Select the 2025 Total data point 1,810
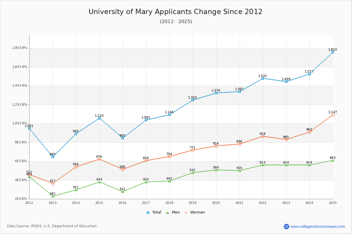The width and height of the screenshot is (352, 234). point(333,52)
